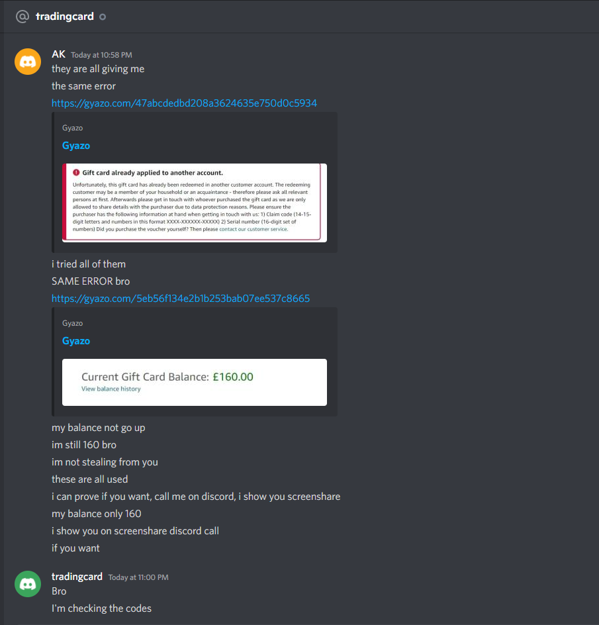The width and height of the screenshot is (599, 625).
Task: Open the second gyazo.com link ending 8665
Action: (181, 299)
